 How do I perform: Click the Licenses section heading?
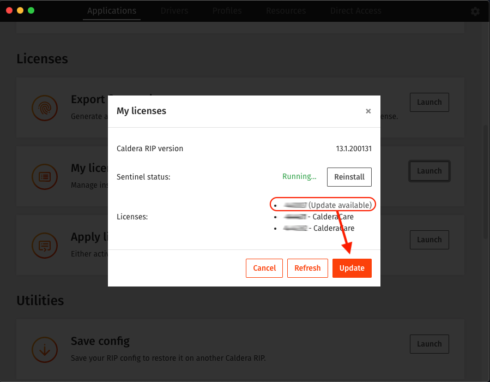[42, 59]
